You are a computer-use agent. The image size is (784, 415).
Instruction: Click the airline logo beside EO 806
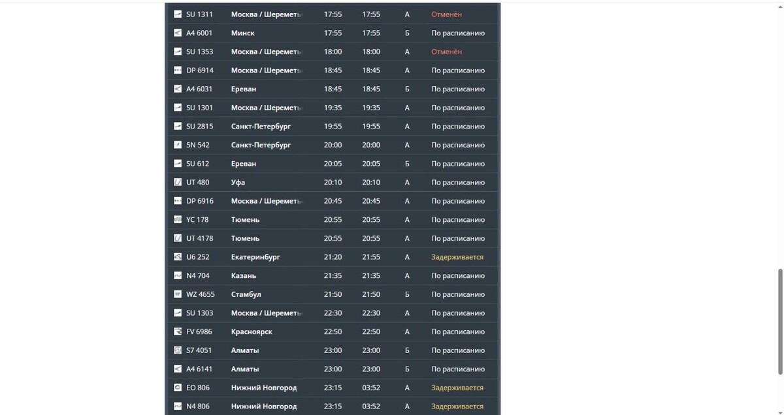pos(176,387)
